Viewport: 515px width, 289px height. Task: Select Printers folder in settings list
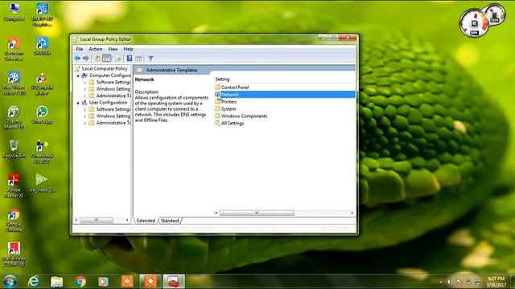pos(229,102)
